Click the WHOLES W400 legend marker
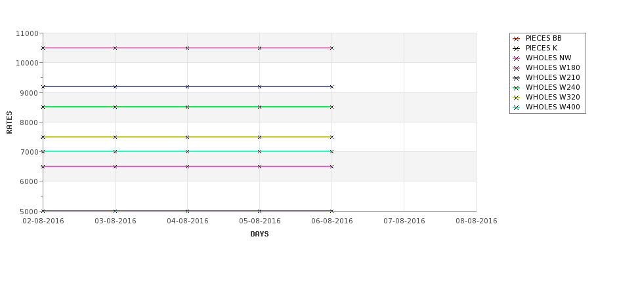640x281 pixels. tap(517, 107)
